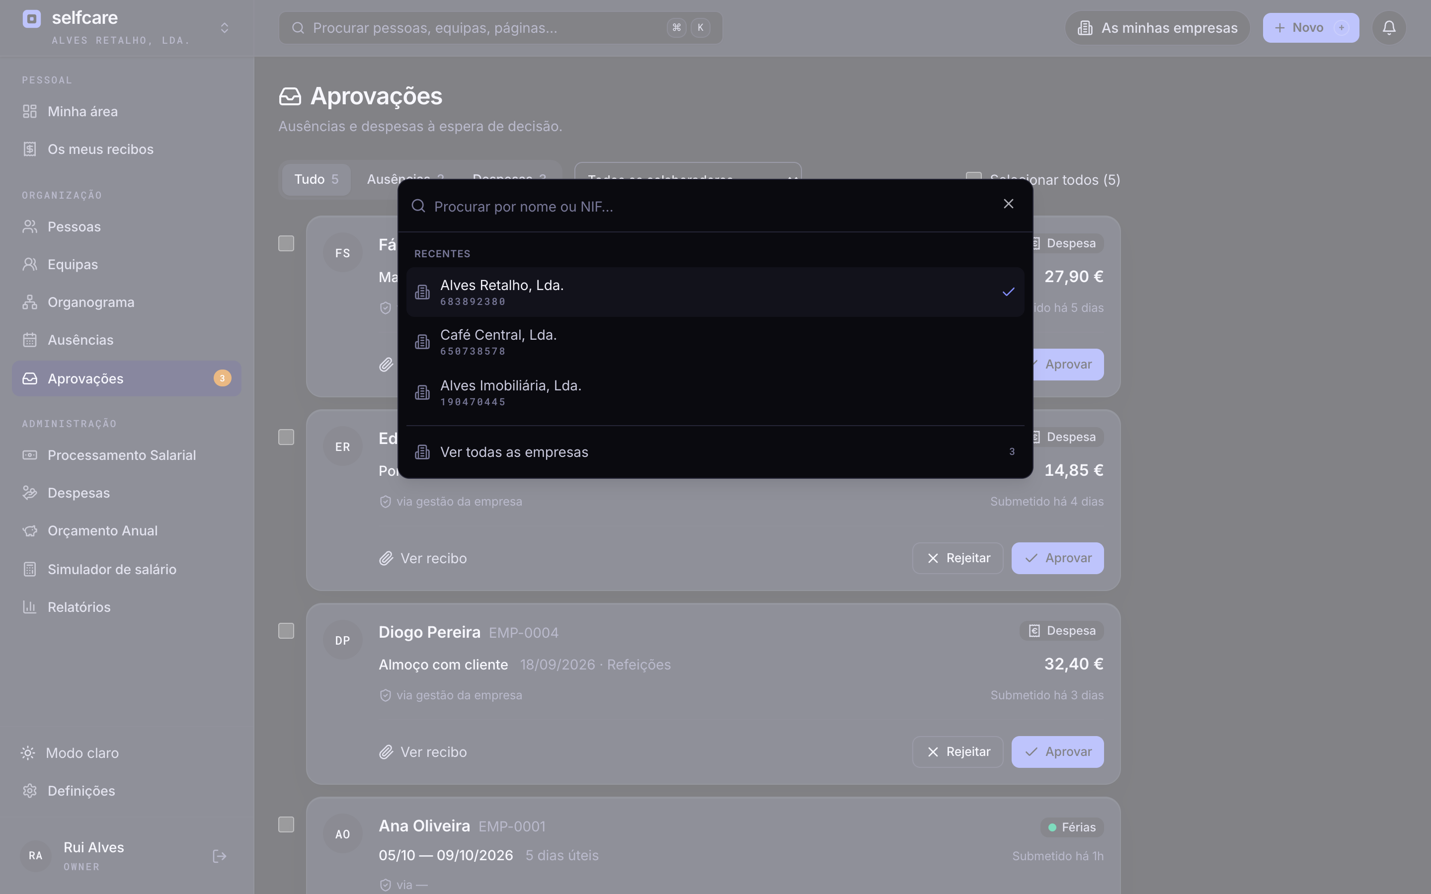The image size is (1431, 894).
Task: Click the selfcare logo icon
Action: point(31,18)
